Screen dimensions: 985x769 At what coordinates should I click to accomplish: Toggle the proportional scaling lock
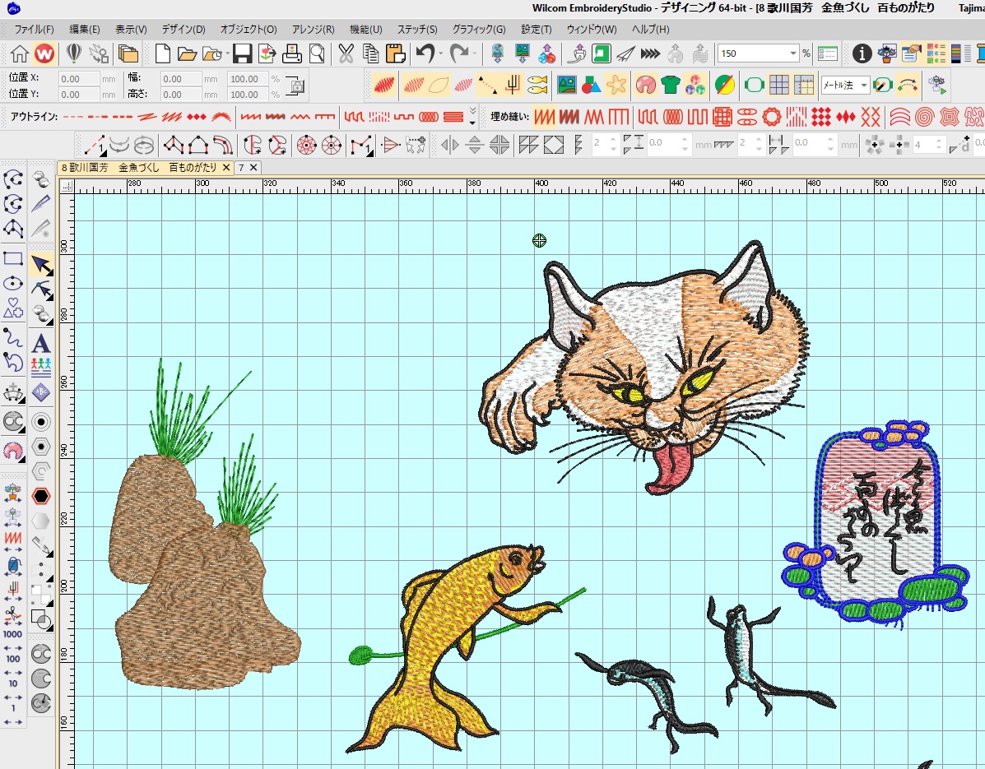[x=295, y=86]
